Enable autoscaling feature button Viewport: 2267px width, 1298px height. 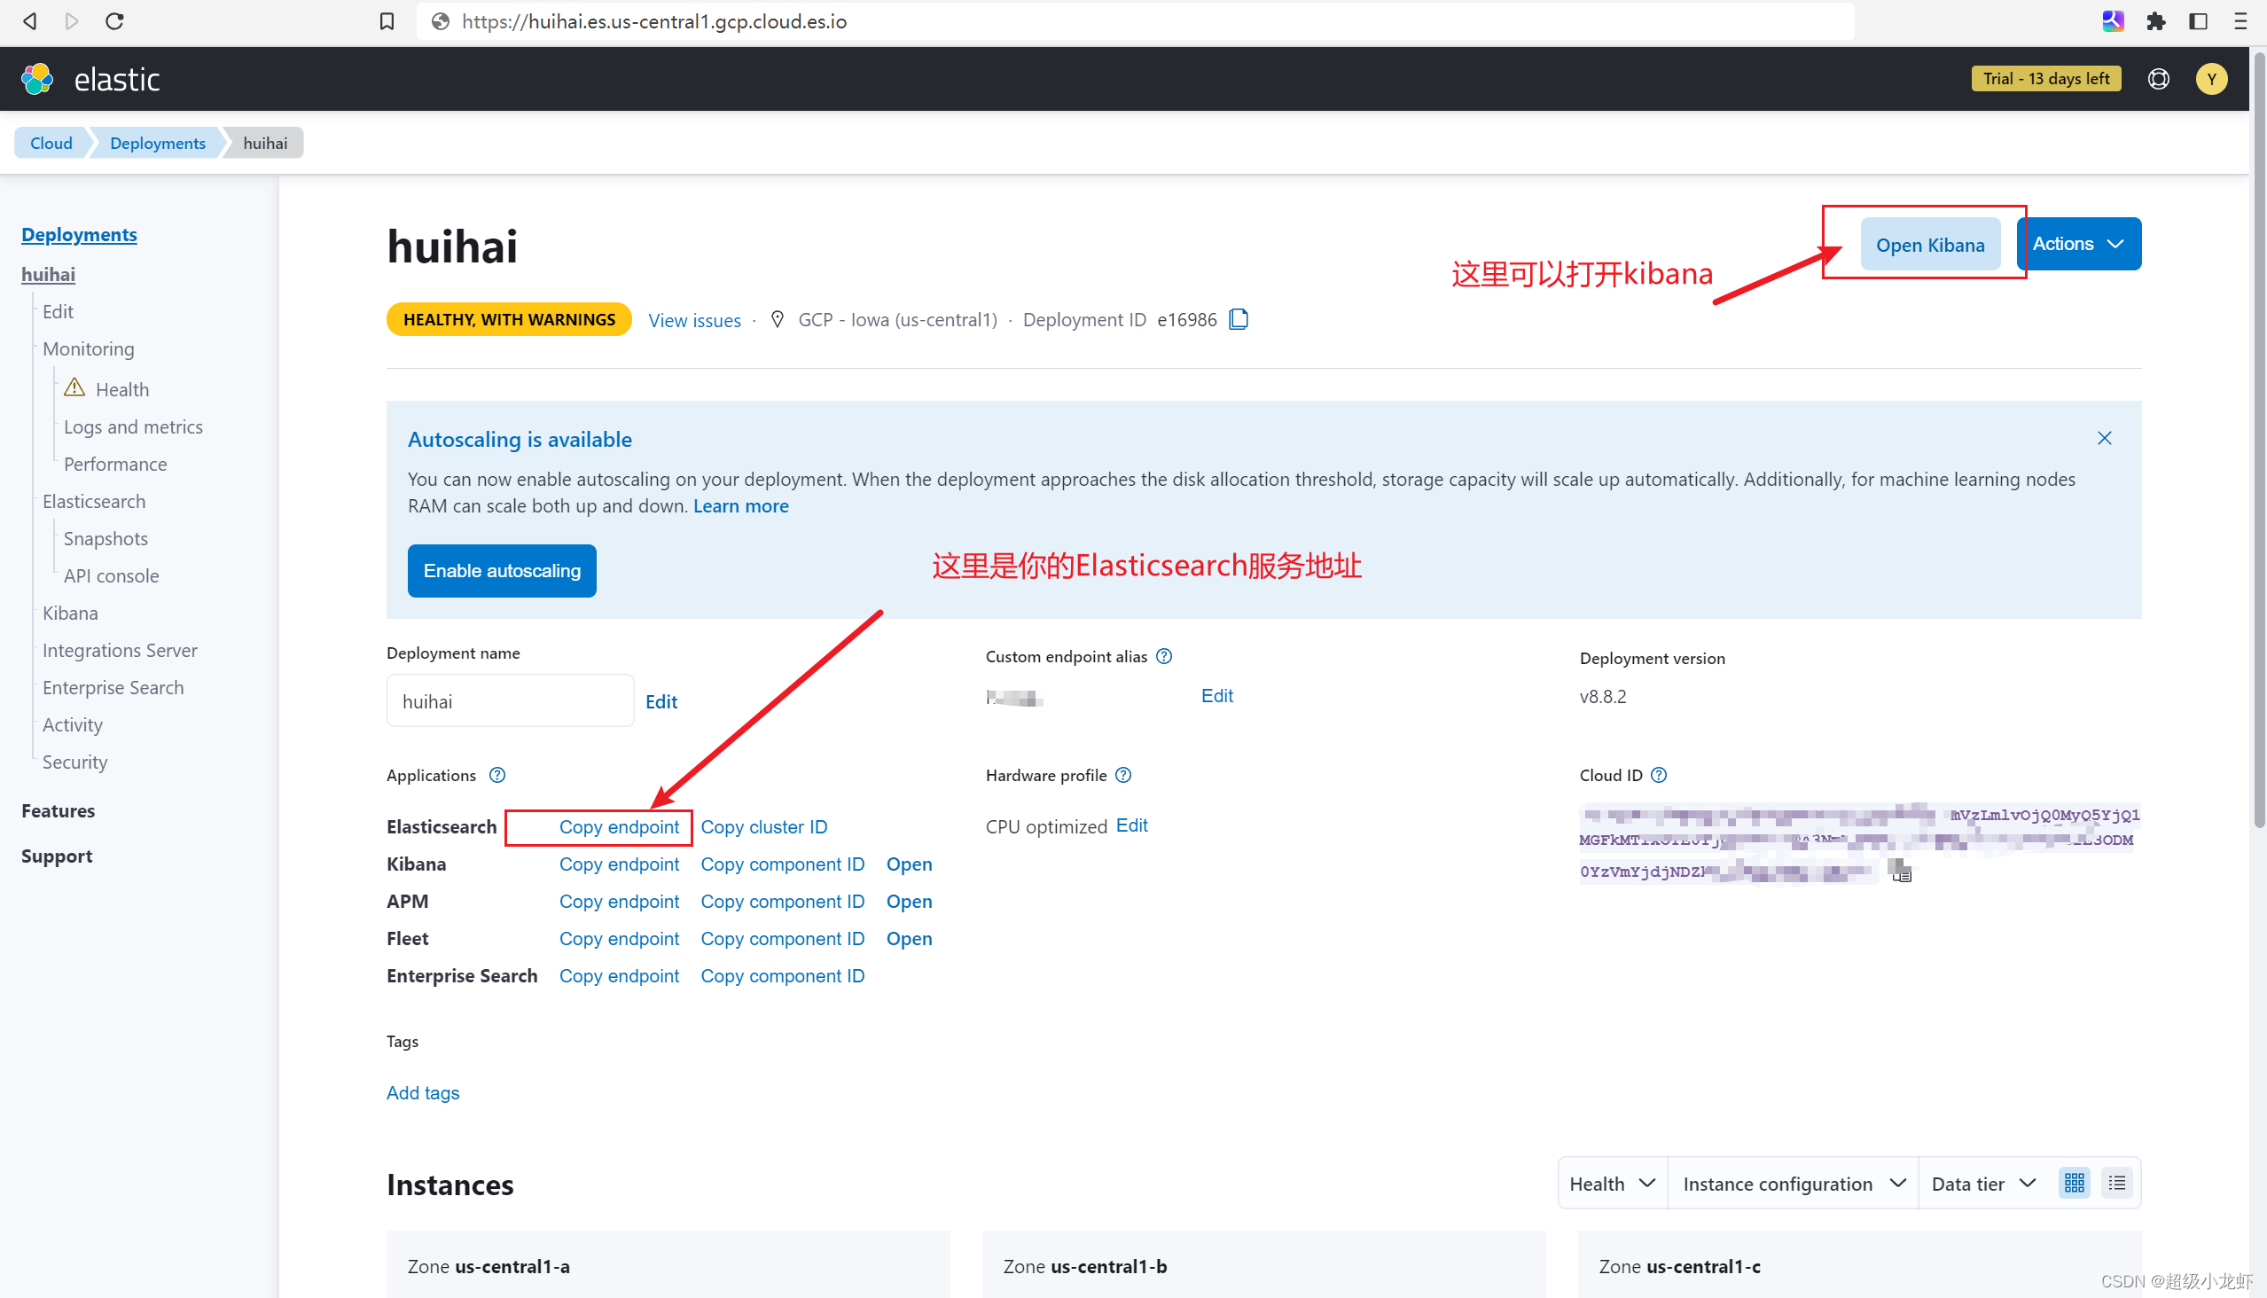[x=501, y=569]
